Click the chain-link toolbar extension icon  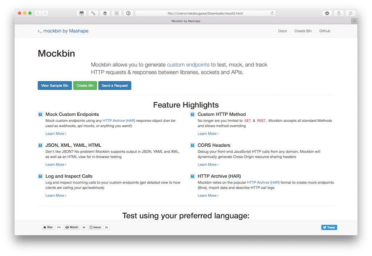tap(93, 13)
